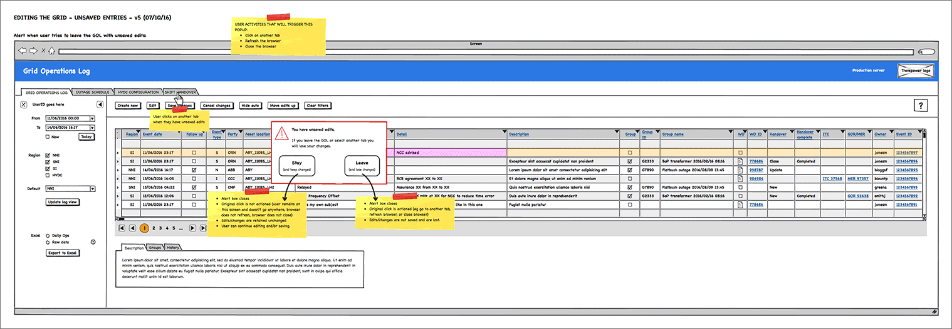Click the Excel info help icon

(93, 241)
